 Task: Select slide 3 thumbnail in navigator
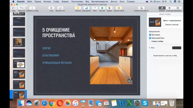point(19,21)
